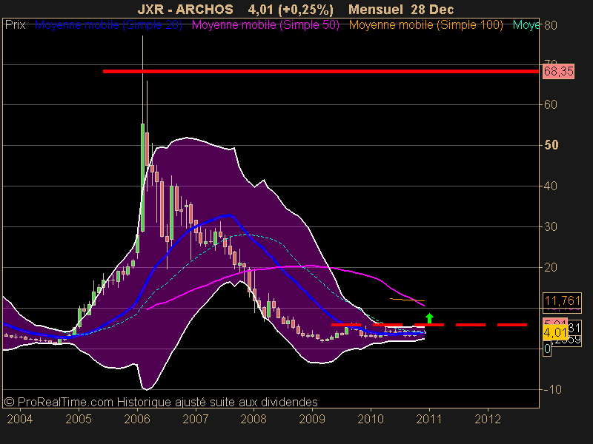Click the "2009" year on the time axis
The image size is (593, 444).
pyautogui.click(x=312, y=419)
